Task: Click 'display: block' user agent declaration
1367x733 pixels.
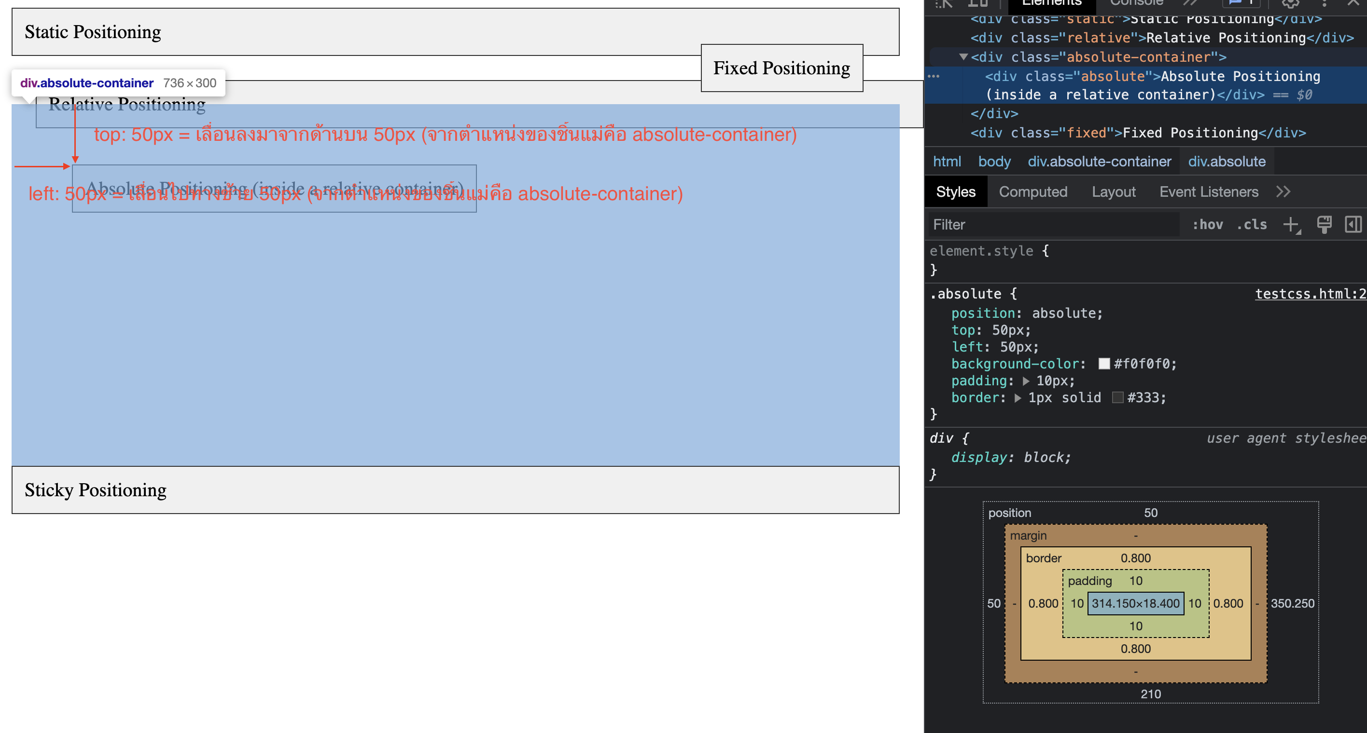Action: point(1011,457)
